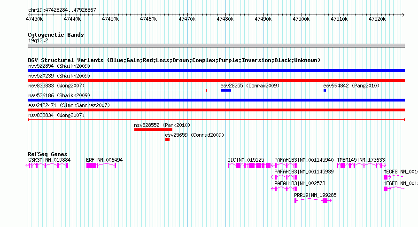Click the left arrow of the coordinate ruler
Image resolution: width=418 pixels, height=227 pixels.
(x=30, y=15)
